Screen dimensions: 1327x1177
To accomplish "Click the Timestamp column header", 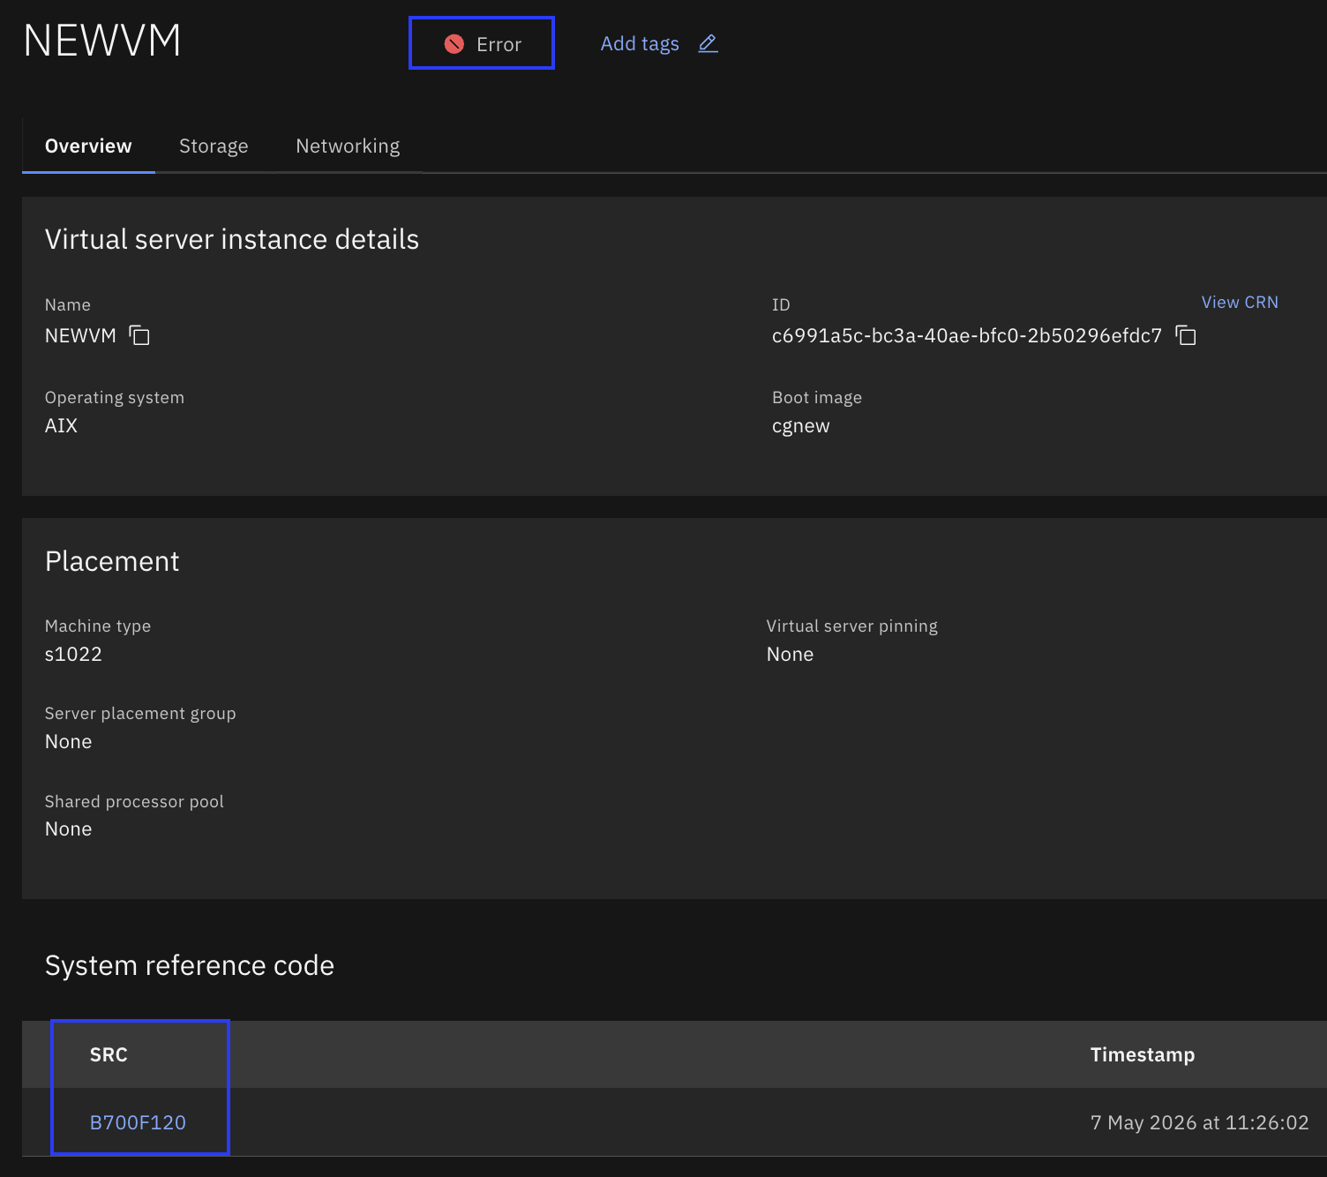I will pos(1143,1054).
